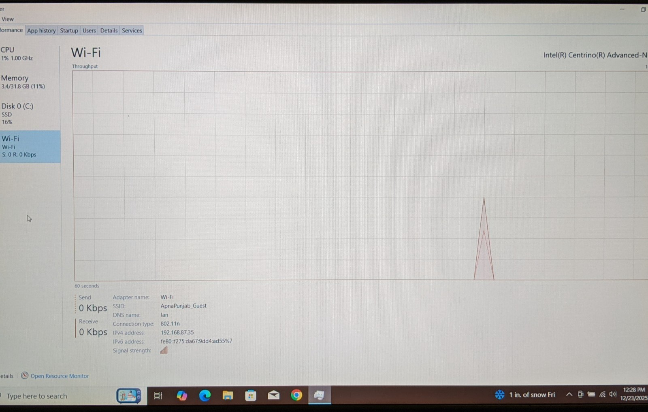Click the Throughput label above graph
The height and width of the screenshot is (412, 648).
[85, 66]
